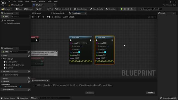Select DefaultSceneRoot in Components tree
Image resolution: width=178 pixels, height=100 pixels.
click(x=13, y=23)
